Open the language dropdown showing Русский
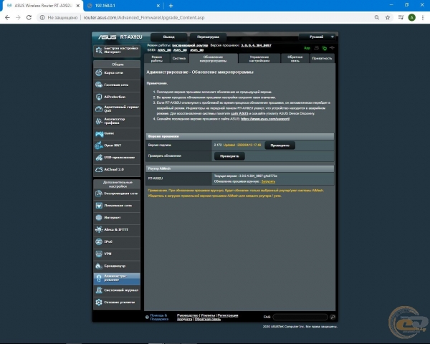 (317, 37)
